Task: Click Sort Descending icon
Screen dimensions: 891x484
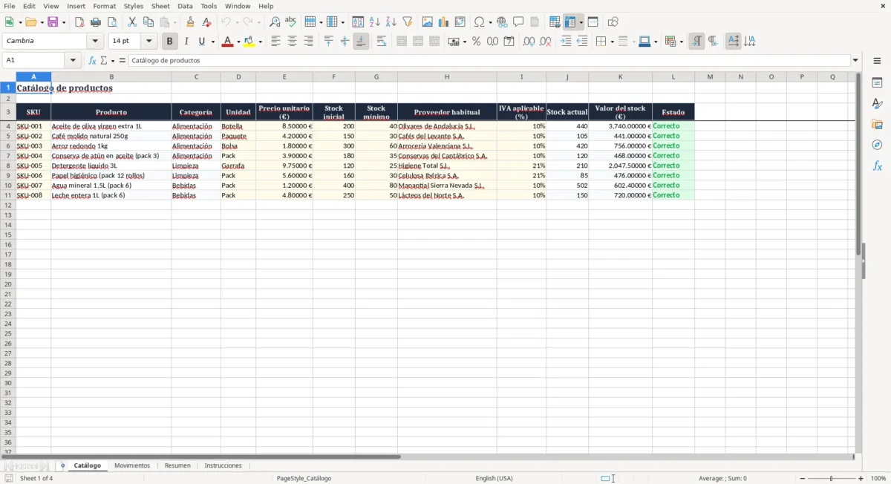Action: coord(391,22)
